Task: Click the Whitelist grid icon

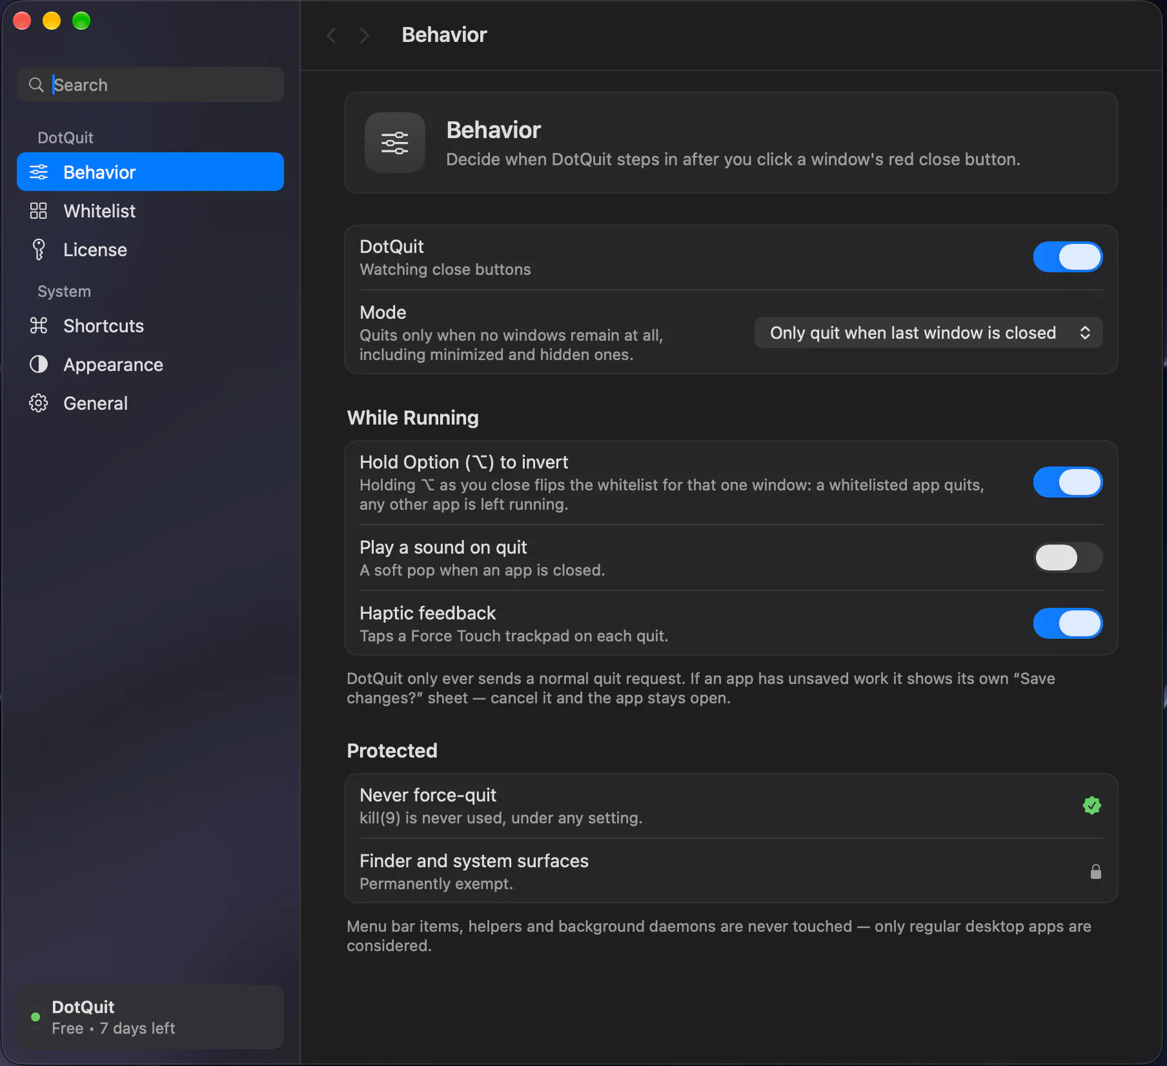Action: 39,210
